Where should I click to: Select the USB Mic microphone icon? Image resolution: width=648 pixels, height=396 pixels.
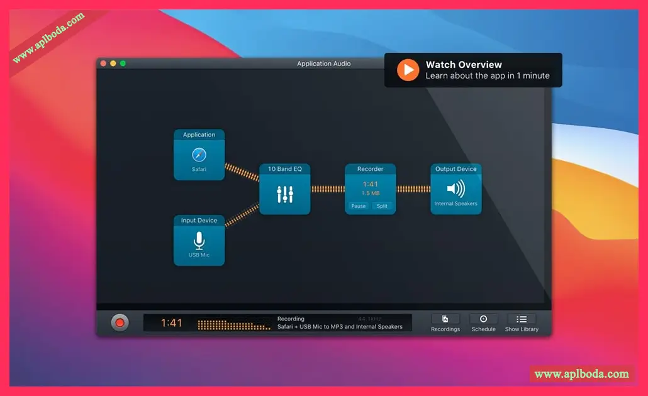coord(199,240)
